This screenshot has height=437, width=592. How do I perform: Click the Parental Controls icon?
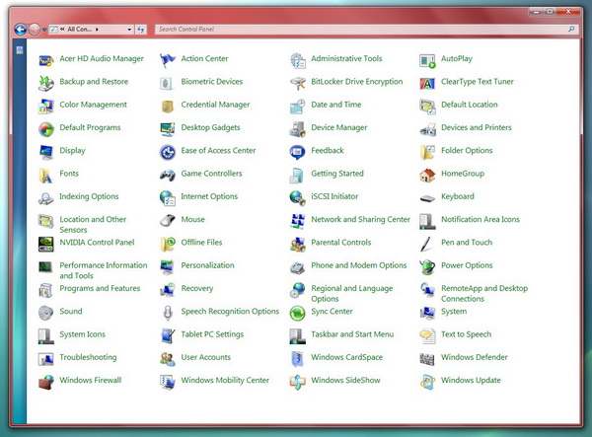tap(298, 243)
